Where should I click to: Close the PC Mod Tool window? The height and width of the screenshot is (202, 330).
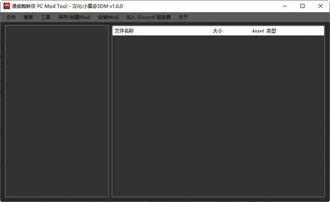click(x=320, y=6)
